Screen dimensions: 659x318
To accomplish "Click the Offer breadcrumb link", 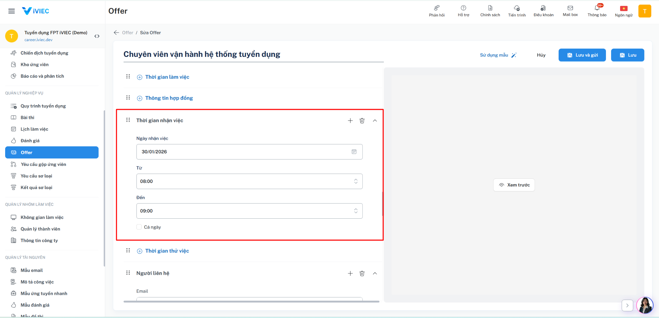I will tap(128, 32).
